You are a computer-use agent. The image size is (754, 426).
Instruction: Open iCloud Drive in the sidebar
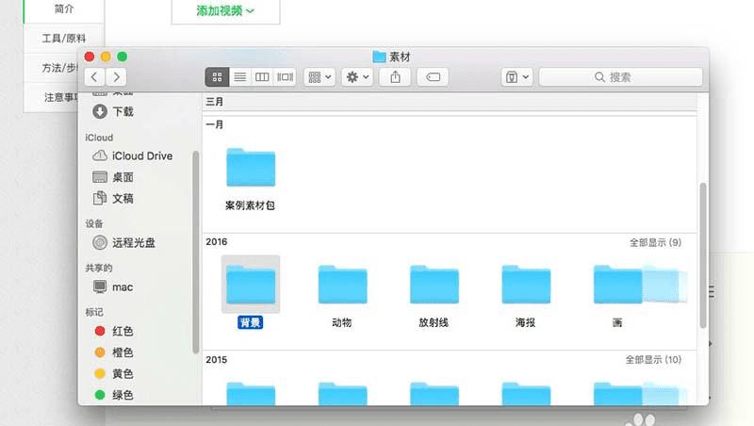[x=133, y=156]
